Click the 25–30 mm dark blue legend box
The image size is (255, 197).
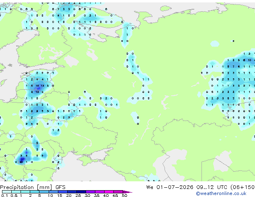point(81,192)
